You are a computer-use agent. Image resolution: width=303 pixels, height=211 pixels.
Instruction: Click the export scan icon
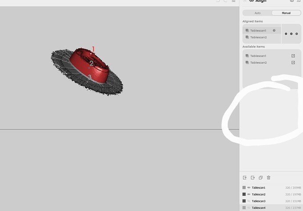252,178
